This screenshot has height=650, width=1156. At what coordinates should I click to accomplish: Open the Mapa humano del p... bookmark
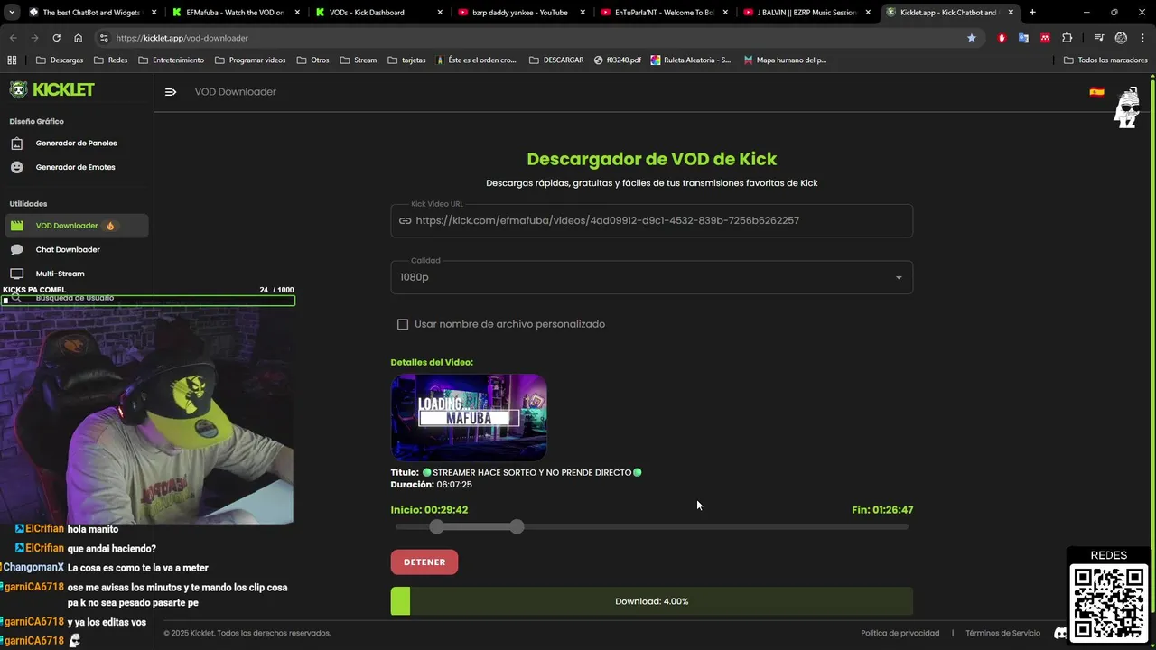pos(785,60)
